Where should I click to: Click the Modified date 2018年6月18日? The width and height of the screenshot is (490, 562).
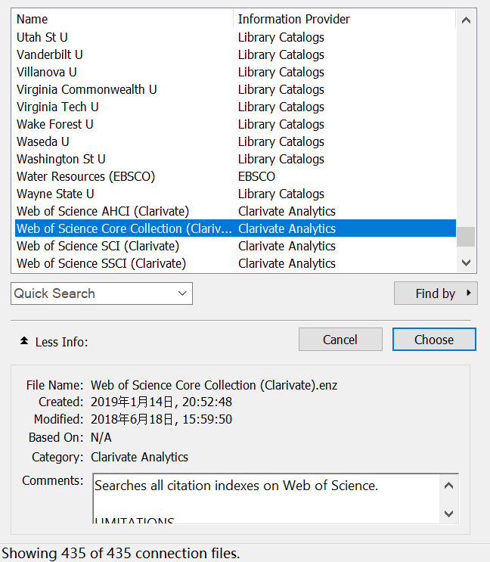(x=132, y=419)
